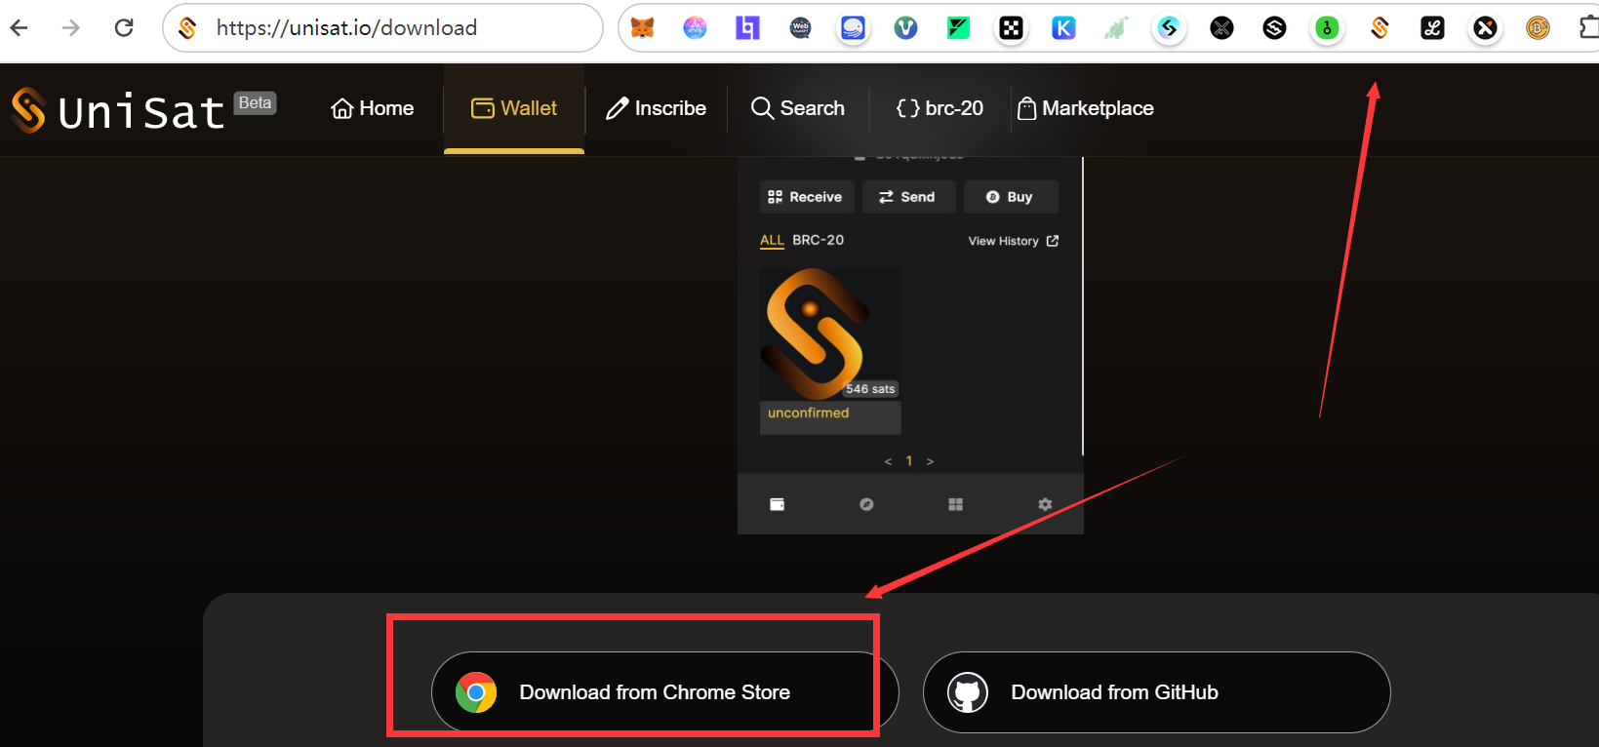This screenshot has width=1599, height=747.
Task: Click the gear settings icon in preview
Action: pyautogui.click(x=1045, y=504)
